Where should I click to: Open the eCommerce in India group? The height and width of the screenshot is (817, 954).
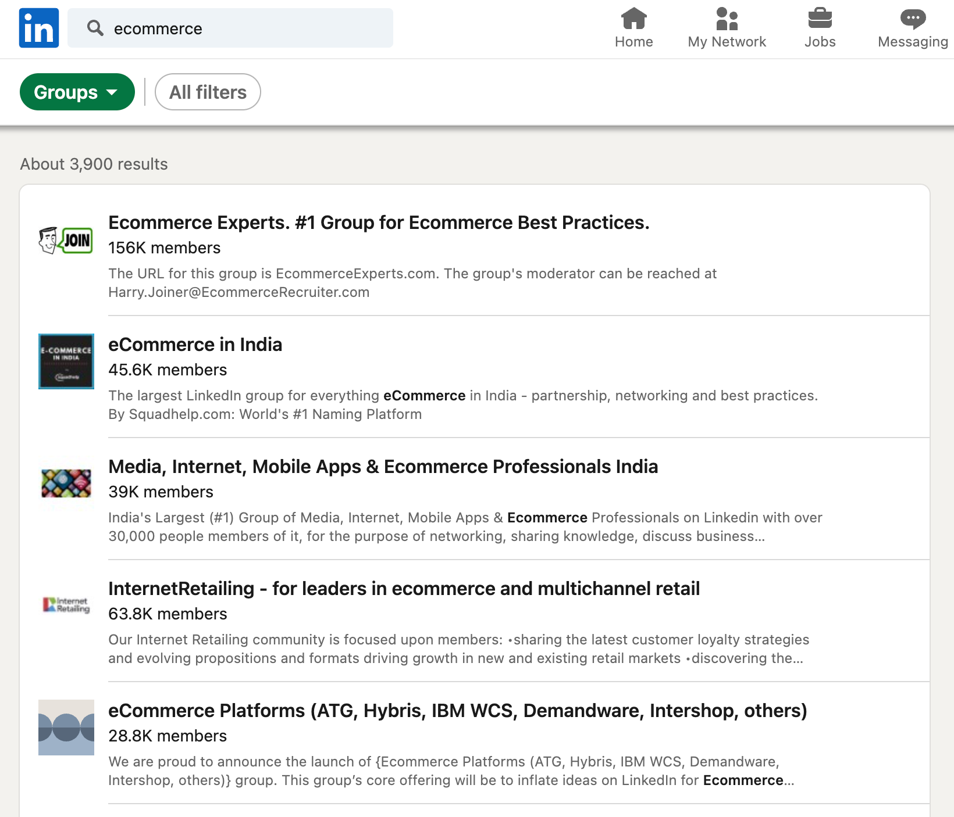195,344
